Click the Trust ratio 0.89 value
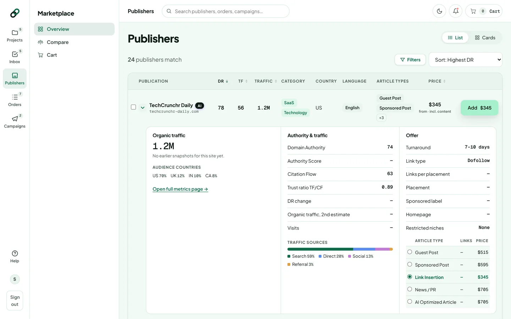The image size is (511, 319). (387, 187)
